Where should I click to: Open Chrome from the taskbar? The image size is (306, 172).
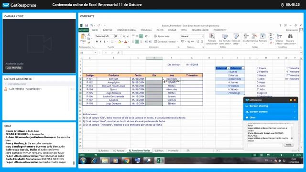126,161
